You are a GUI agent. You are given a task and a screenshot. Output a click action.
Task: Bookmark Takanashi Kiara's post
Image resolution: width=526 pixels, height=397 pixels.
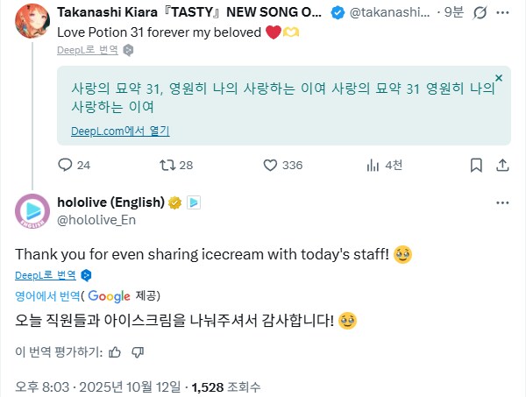476,165
